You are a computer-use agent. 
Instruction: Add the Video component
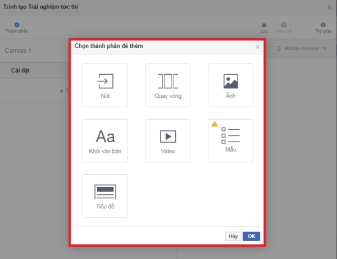click(x=167, y=140)
